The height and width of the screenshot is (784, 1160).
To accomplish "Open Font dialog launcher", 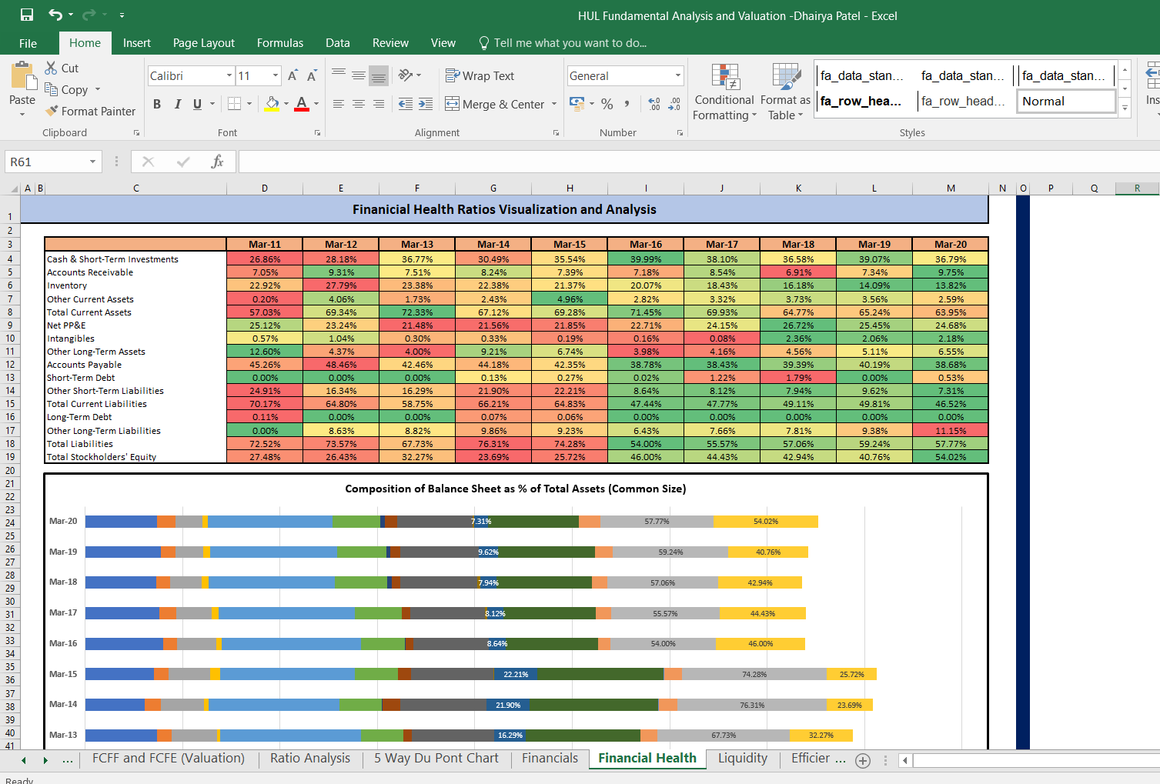I will pos(317,133).
